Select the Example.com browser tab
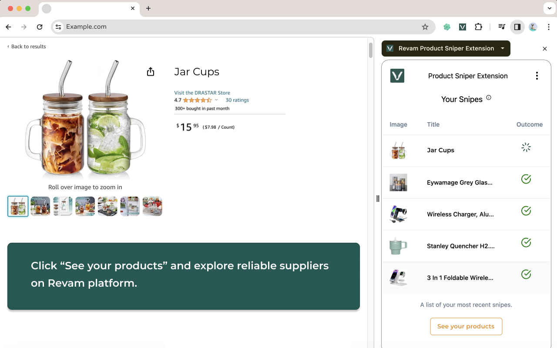Viewport: 557px width, 348px height. point(87,8)
